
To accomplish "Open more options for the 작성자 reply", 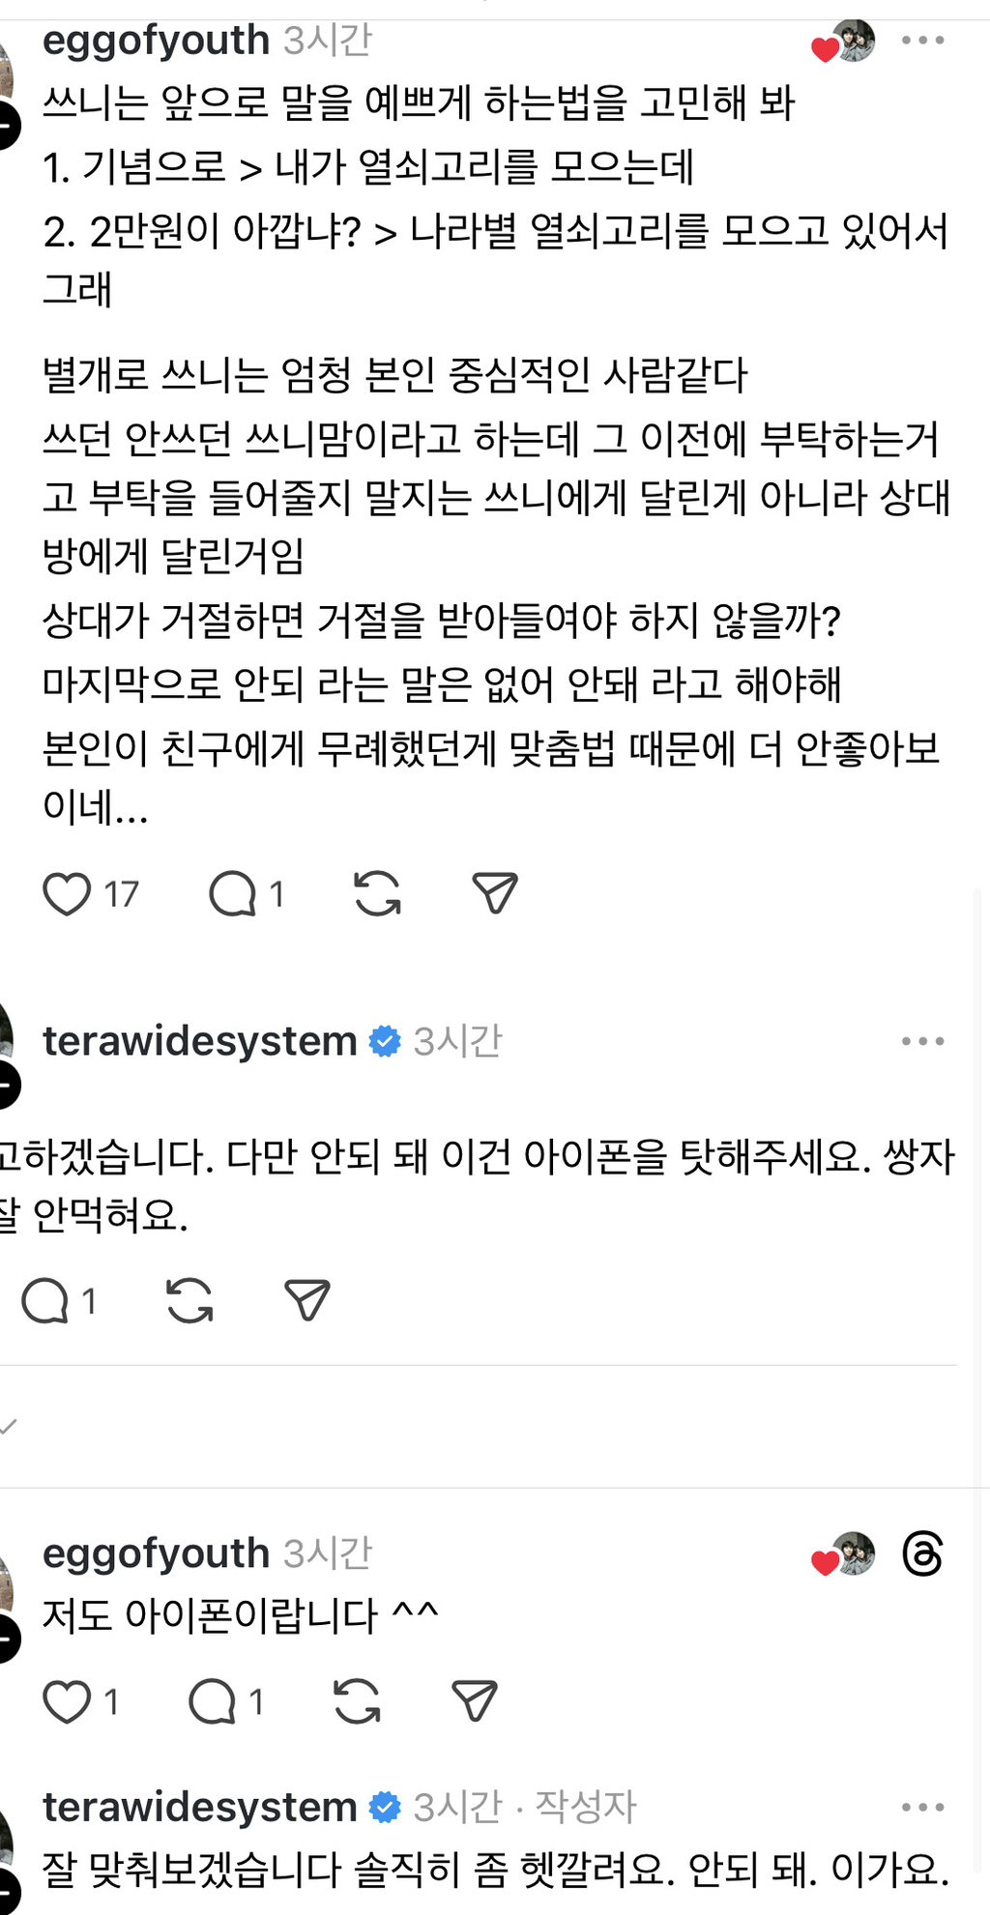I will coord(922,1807).
